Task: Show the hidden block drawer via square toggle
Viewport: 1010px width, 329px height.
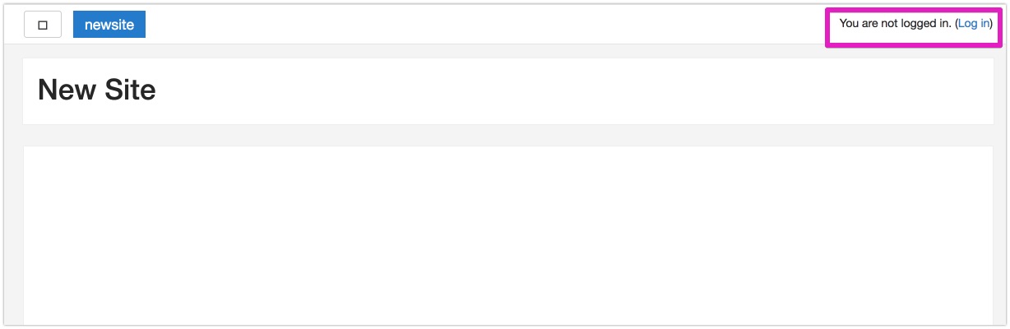Action: [43, 25]
